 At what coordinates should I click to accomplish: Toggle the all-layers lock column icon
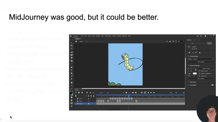point(94,96)
